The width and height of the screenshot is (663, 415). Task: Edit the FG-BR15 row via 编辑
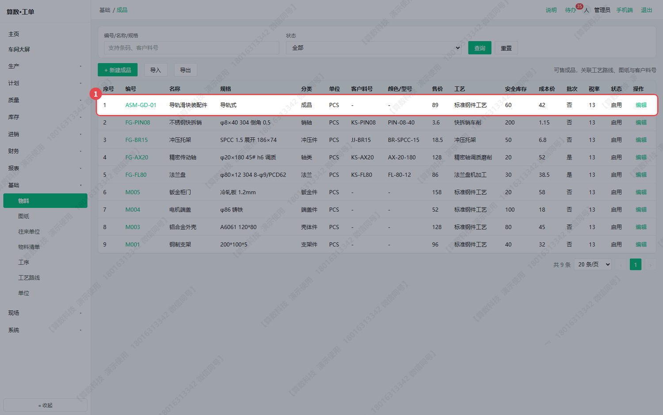(x=641, y=140)
